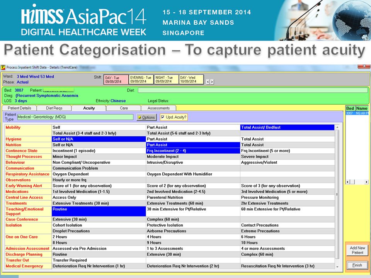Select 'Communication Problem'
The image size is (371, 278).
pyautogui.click(x=99, y=168)
